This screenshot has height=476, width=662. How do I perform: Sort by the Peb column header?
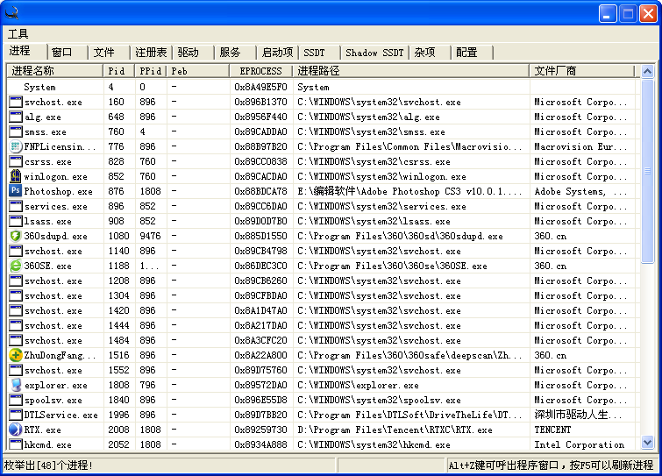[x=198, y=71]
